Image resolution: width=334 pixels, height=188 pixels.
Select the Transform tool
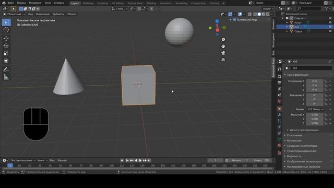pyautogui.click(x=6, y=61)
